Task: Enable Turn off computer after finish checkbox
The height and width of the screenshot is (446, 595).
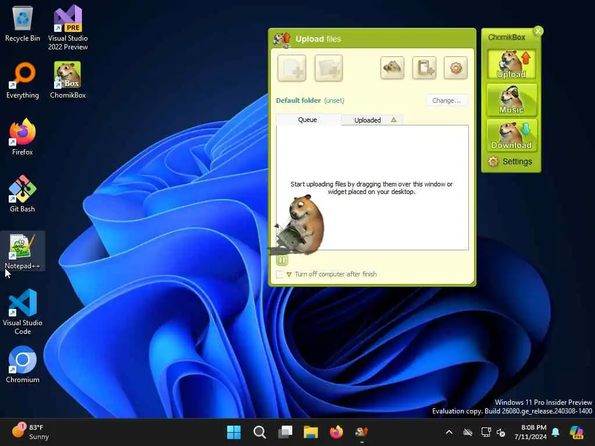Action: point(280,274)
